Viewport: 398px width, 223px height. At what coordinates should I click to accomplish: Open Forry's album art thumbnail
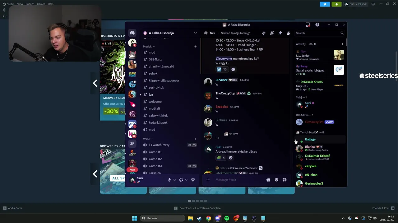339,70
